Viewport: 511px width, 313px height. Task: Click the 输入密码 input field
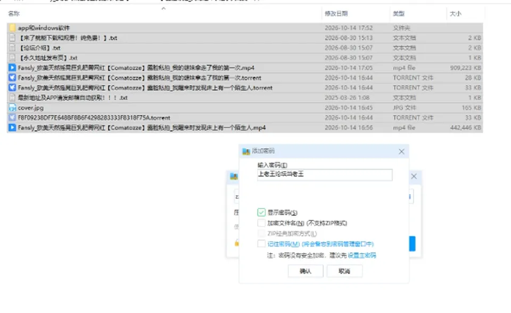pyautogui.click(x=325, y=174)
